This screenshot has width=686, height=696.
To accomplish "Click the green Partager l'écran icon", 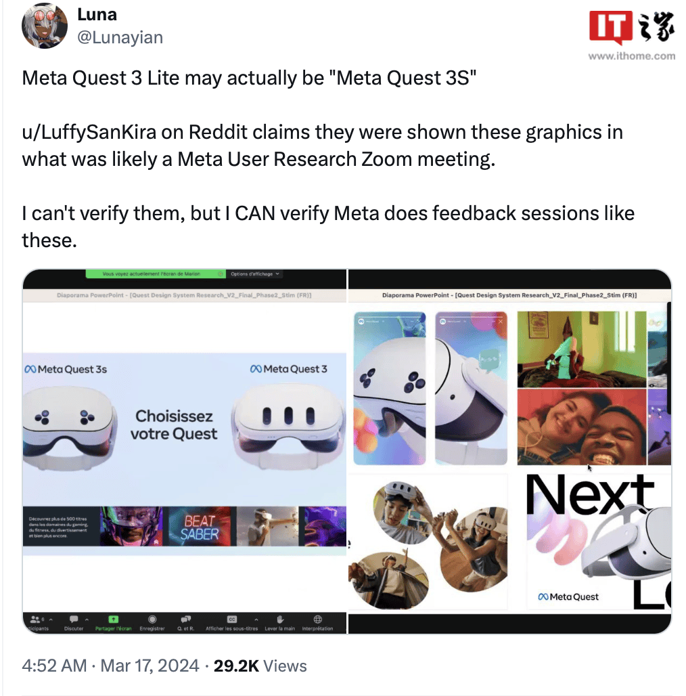I will [x=113, y=619].
